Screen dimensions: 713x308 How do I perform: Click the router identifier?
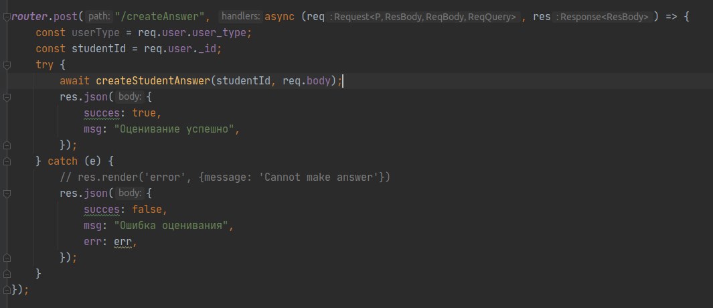point(29,17)
